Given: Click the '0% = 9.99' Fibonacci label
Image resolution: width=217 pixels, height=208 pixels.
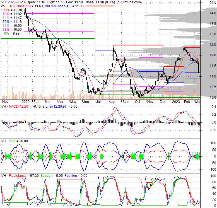Looking at the screenshot, I should point(12,33).
